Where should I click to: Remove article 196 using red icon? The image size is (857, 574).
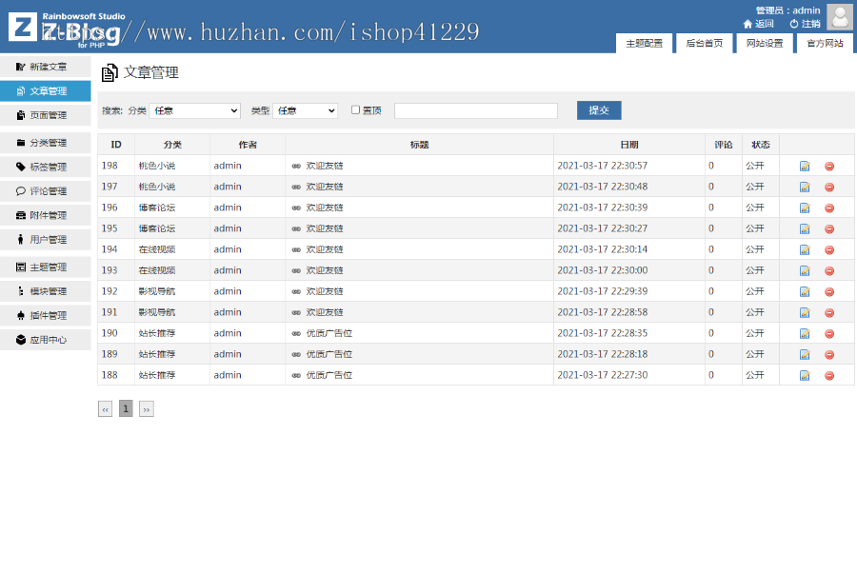(829, 208)
